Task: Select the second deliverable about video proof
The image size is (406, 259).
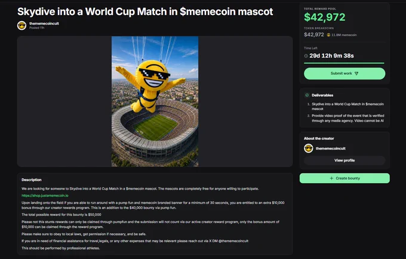Action: pos(347,118)
